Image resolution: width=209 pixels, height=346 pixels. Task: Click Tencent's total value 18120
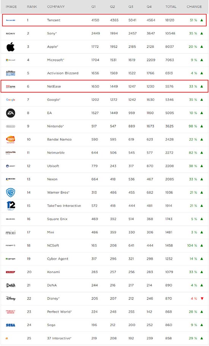pos(170,20)
